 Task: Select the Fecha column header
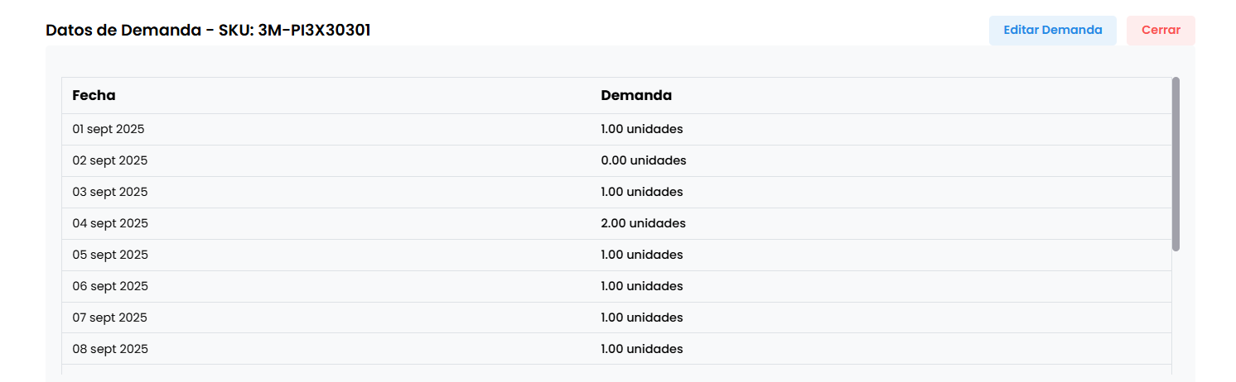click(x=94, y=96)
